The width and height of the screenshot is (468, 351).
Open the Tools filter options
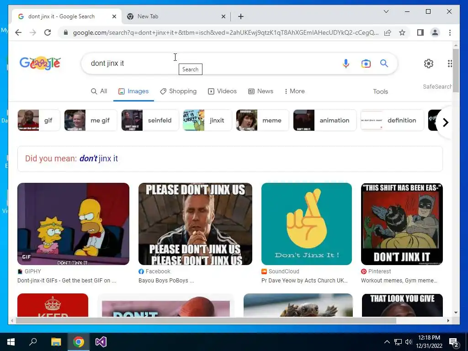pyautogui.click(x=380, y=91)
